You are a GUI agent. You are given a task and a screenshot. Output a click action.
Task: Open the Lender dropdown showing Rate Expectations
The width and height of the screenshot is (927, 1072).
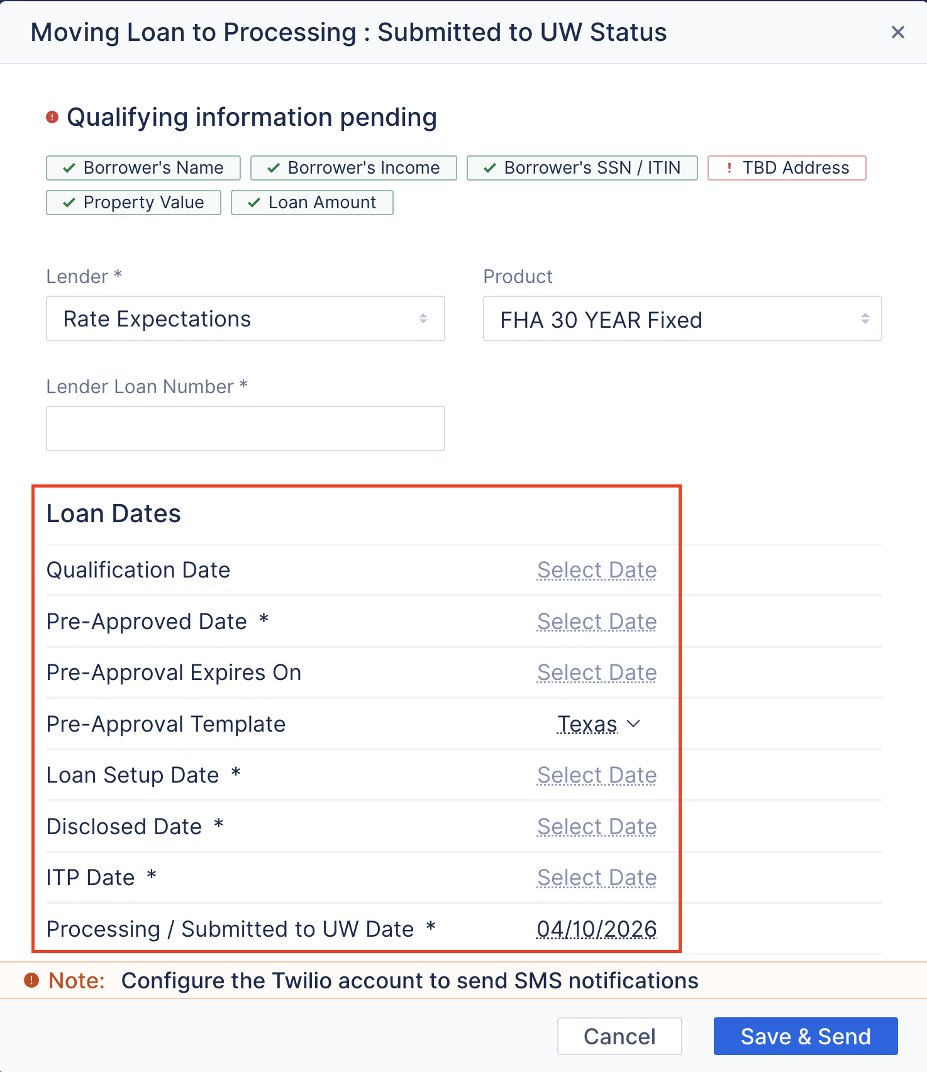tap(245, 318)
